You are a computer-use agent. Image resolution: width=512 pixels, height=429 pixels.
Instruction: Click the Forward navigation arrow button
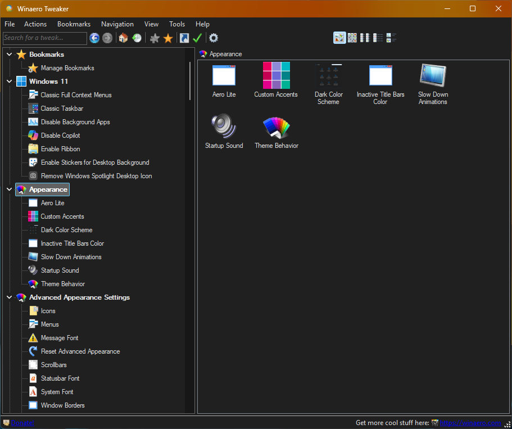107,38
